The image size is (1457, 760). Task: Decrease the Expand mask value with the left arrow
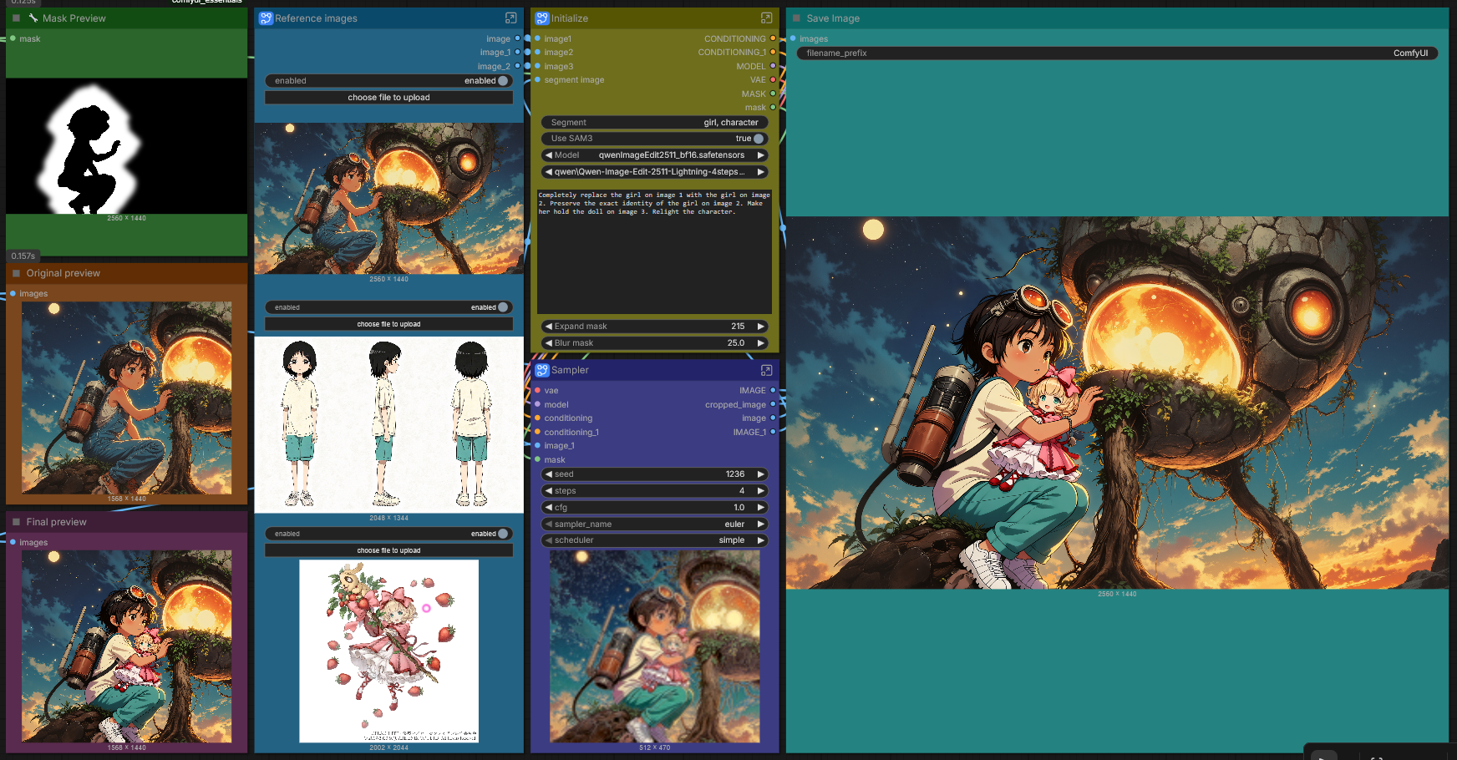(x=548, y=327)
